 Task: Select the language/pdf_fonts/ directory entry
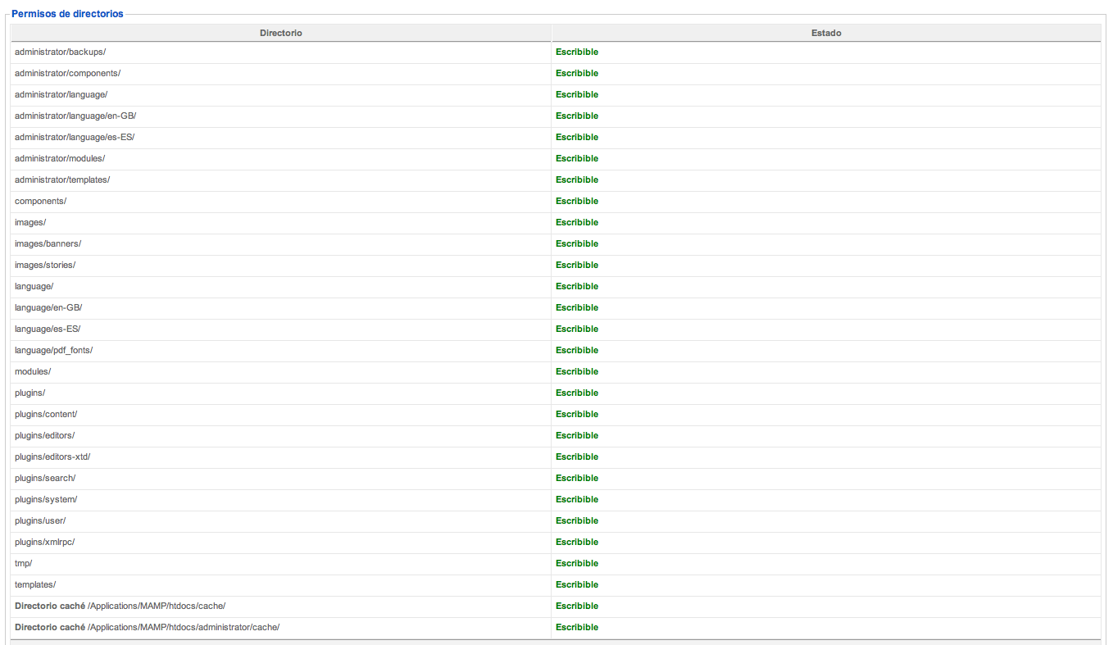(53, 350)
